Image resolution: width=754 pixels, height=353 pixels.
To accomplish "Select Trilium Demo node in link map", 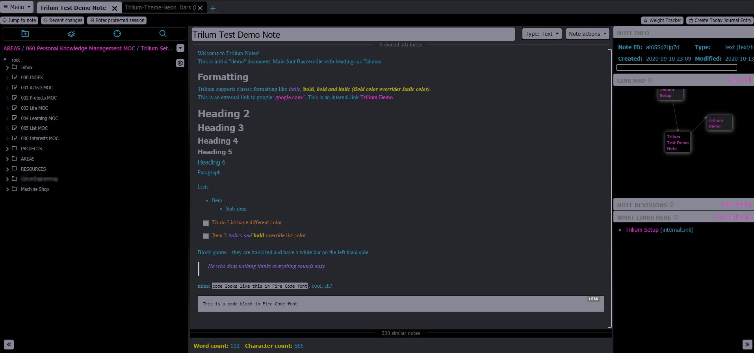I will click(719, 123).
